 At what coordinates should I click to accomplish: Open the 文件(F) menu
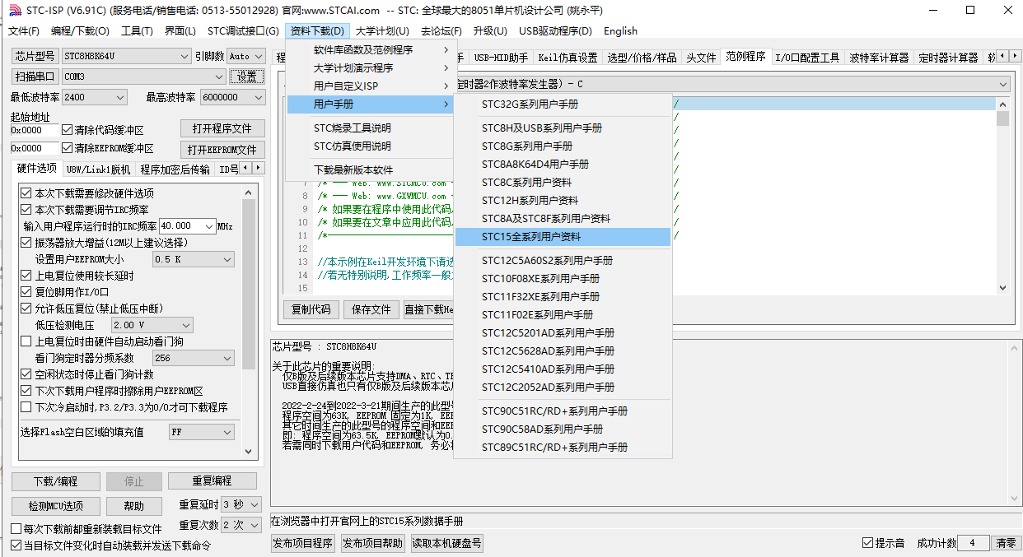point(24,31)
